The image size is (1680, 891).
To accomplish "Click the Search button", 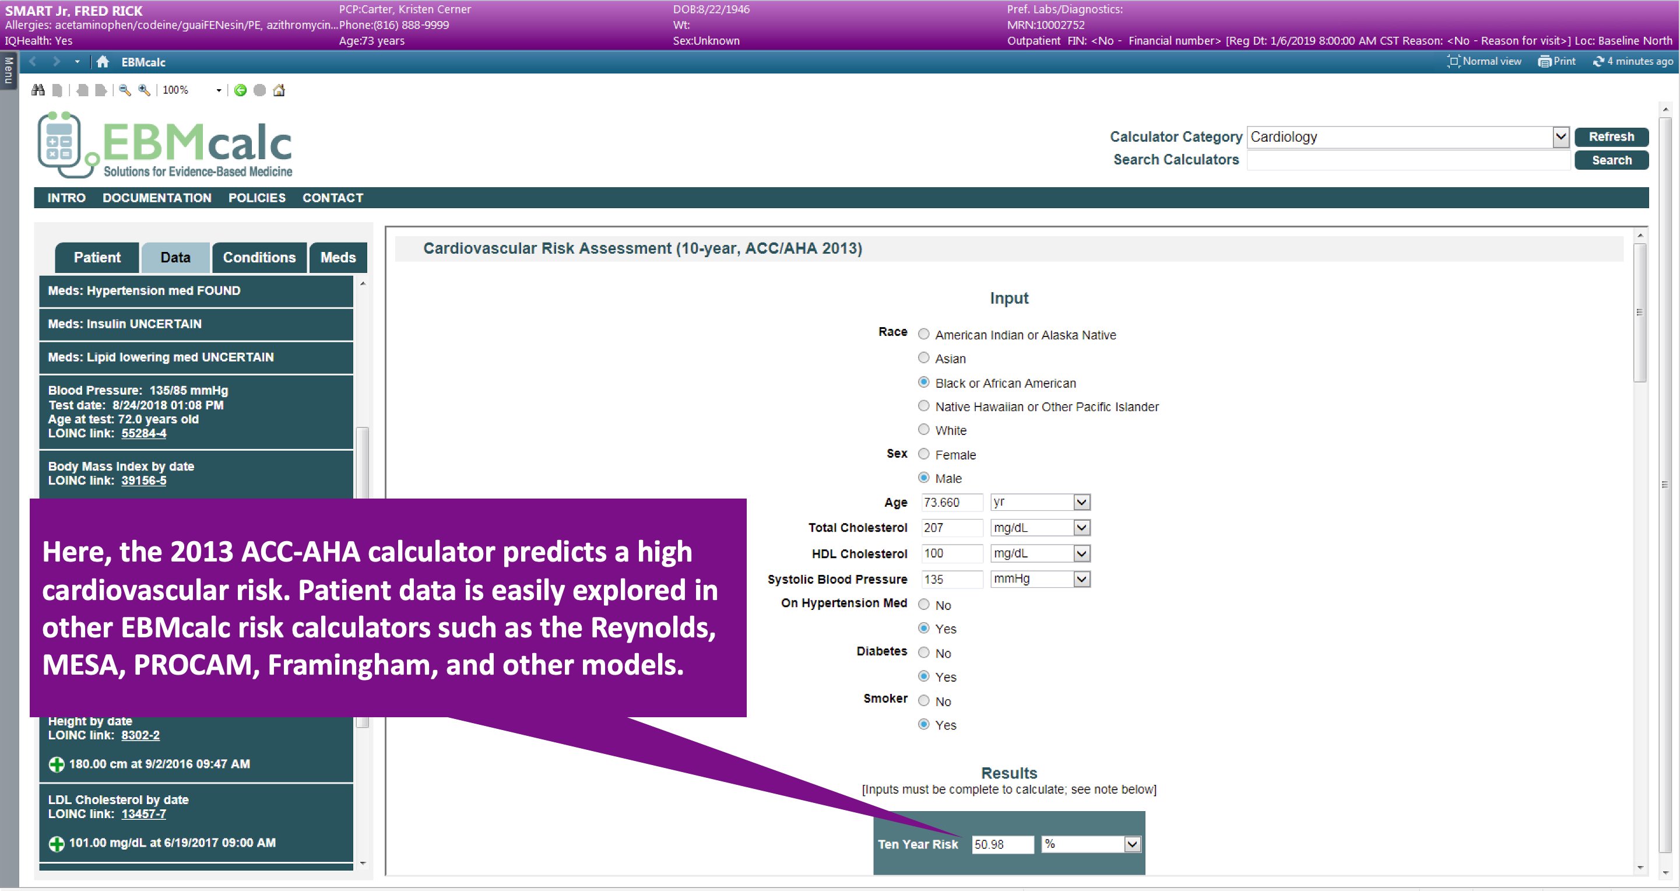I will [1612, 160].
